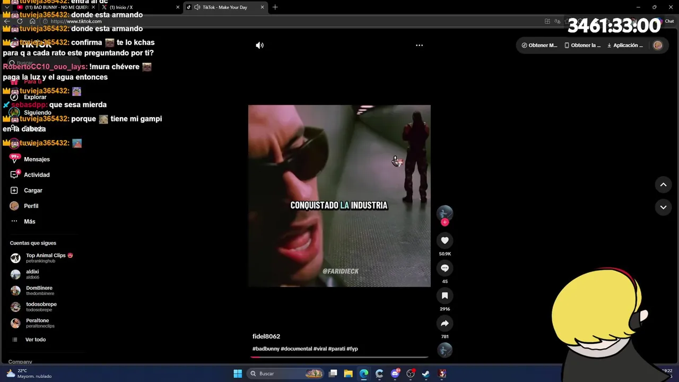Open Perfil in the sidebar
The image size is (679, 382).
tap(31, 206)
